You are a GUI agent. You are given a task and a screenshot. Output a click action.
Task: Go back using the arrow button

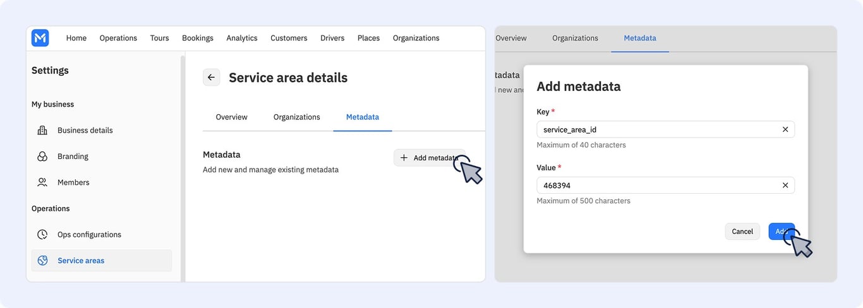point(211,78)
